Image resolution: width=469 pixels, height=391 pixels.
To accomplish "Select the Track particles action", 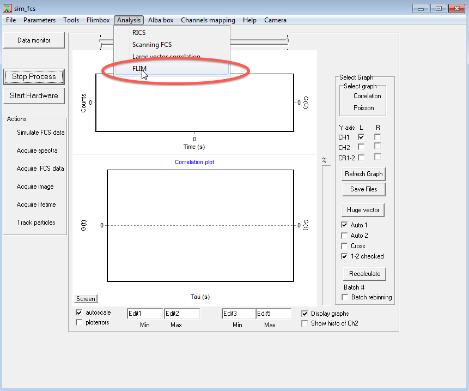I will click(x=36, y=222).
